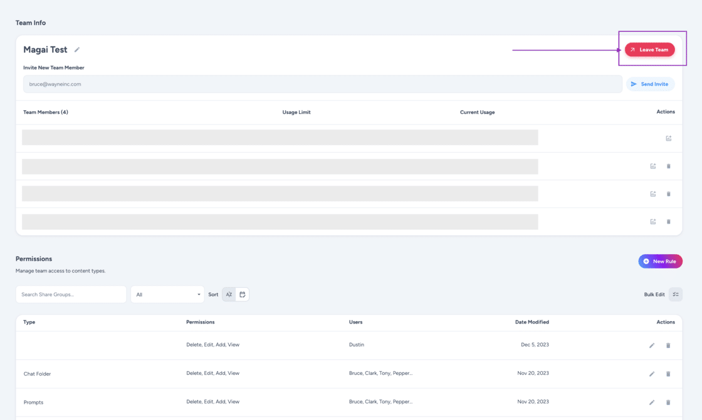This screenshot has height=420, width=702.
Task: Send Invite to new team member
Action: [x=650, y=84]
